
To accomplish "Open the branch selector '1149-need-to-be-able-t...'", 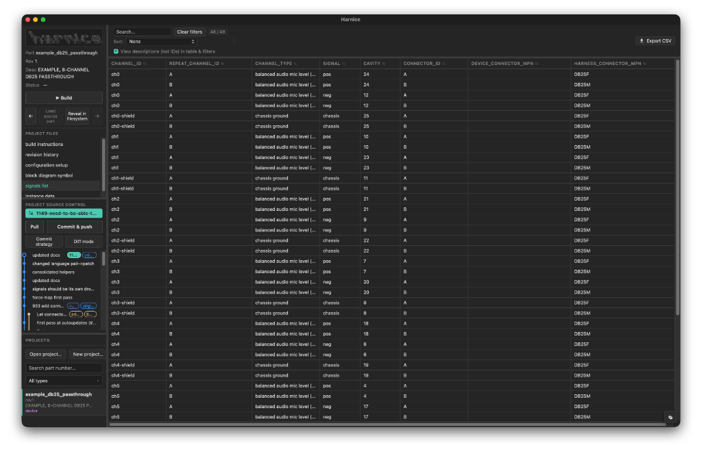I will [64, 213].
